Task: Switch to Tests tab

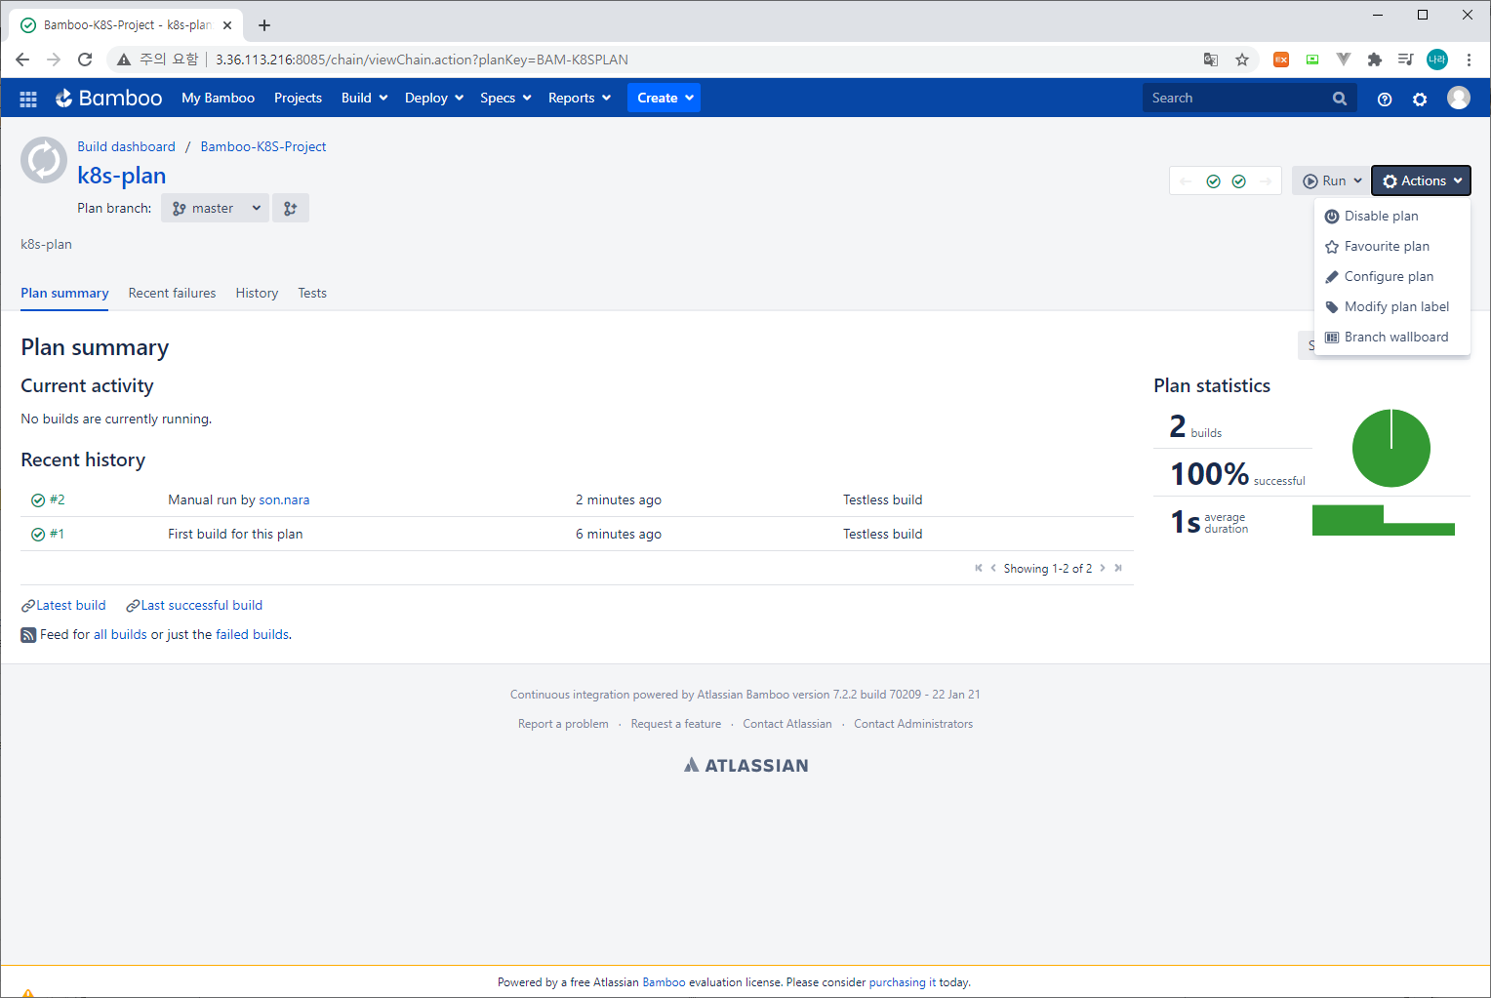Action: point(312,293)
